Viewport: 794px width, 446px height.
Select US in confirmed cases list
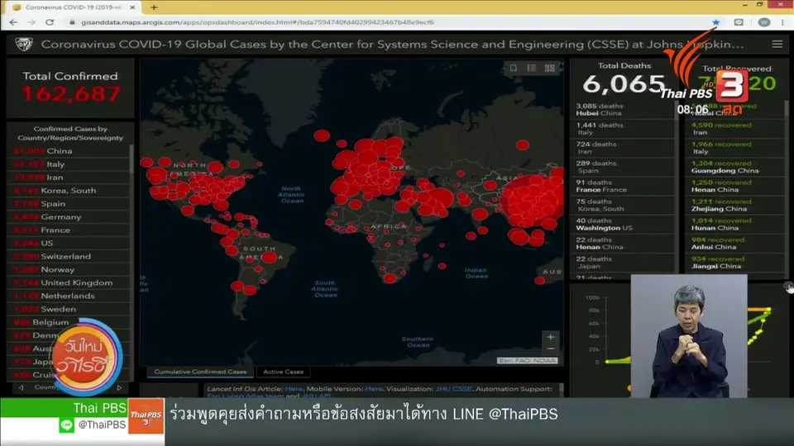coord(69,243)
